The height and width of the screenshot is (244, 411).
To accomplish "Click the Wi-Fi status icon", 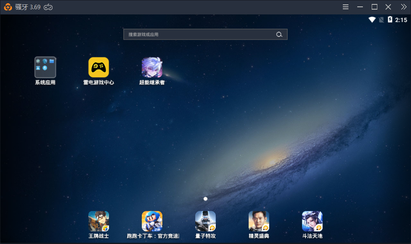I will coord(372,20).
